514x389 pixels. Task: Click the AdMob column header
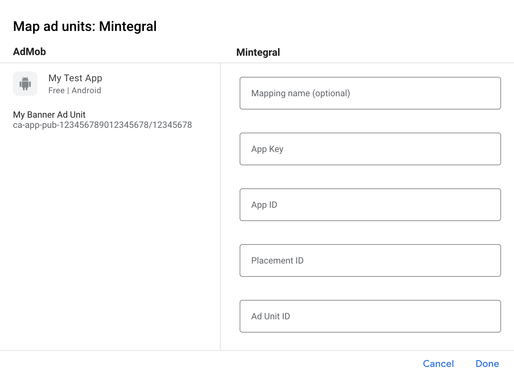click(x=29, y=51)
